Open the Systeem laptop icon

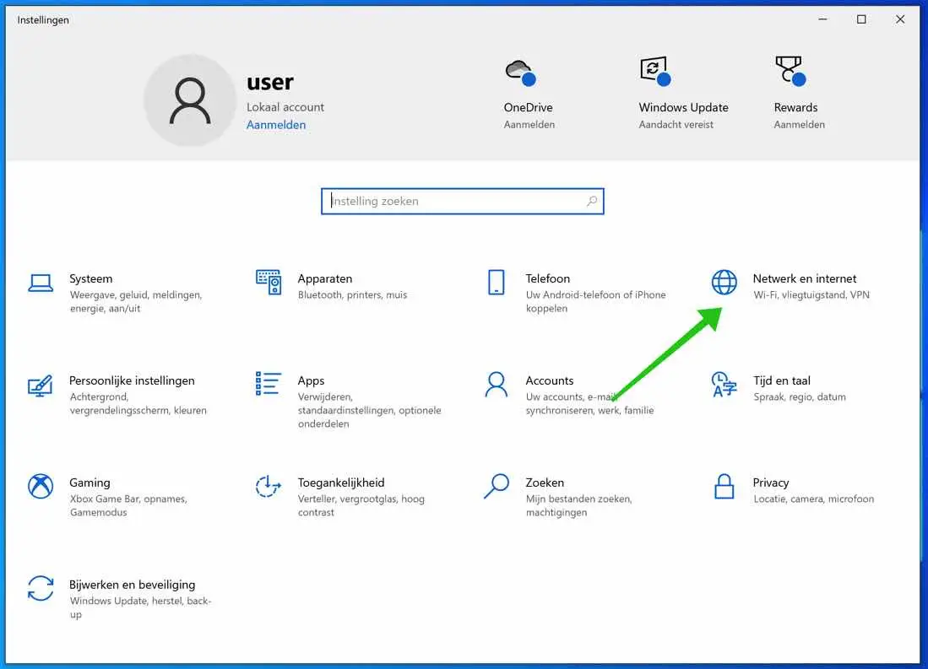pyautogui.click(x=41, y=283)
